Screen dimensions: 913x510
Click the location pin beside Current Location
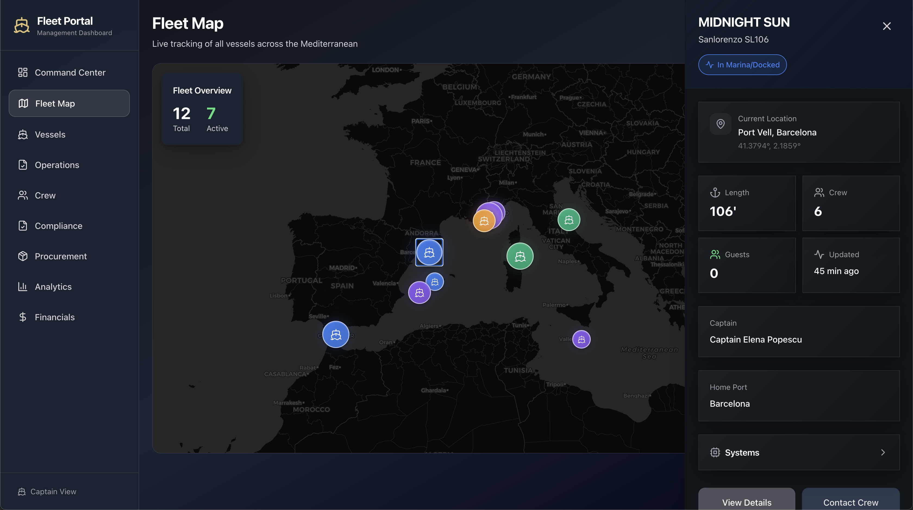(x=721, y=124)
